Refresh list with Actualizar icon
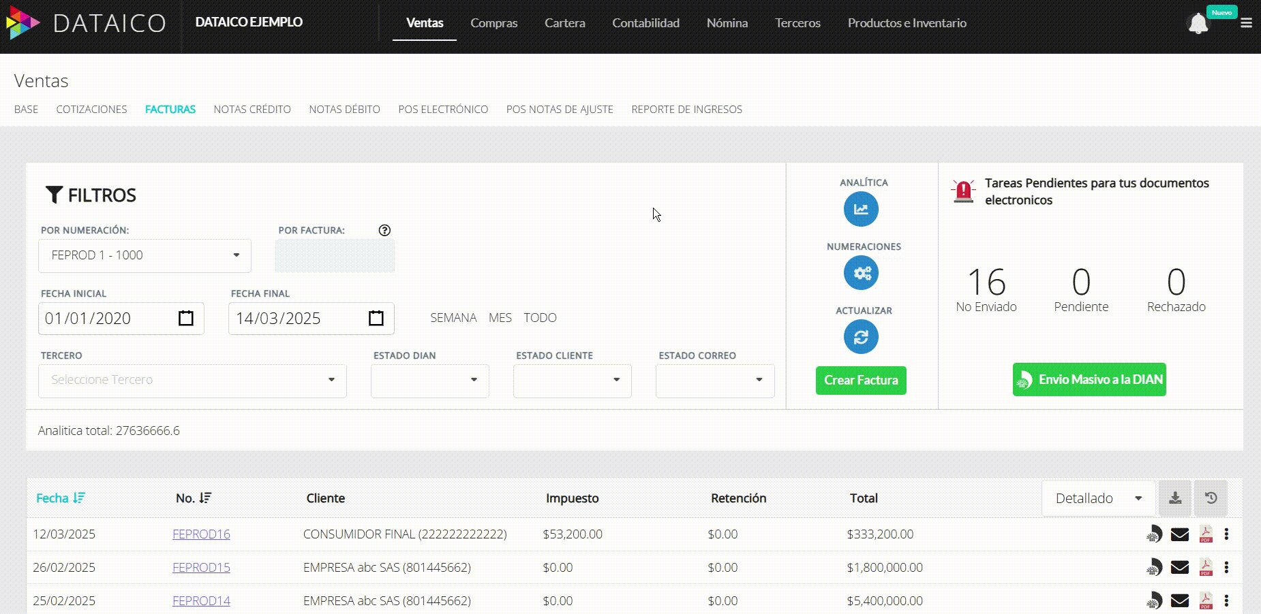 [861, 337]
